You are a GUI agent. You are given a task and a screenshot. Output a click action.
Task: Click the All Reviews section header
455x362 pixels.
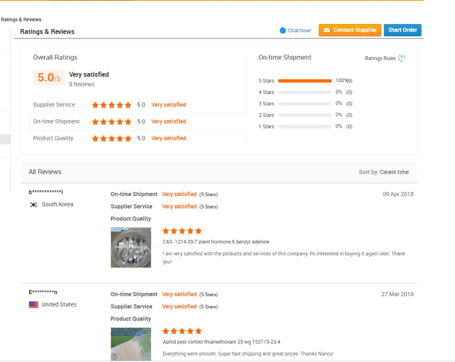pos(45,172)
